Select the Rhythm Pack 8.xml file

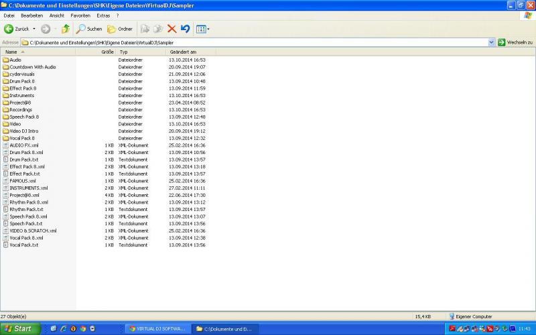click(x=25, y=202)
